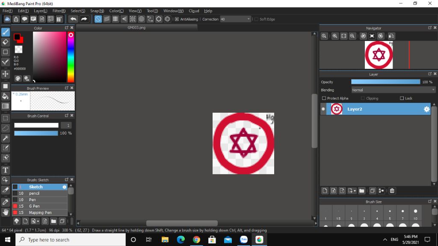This screenshot has width=438, height=246.
Task: Open the Snap menu
Action: [x=97, y=11]
